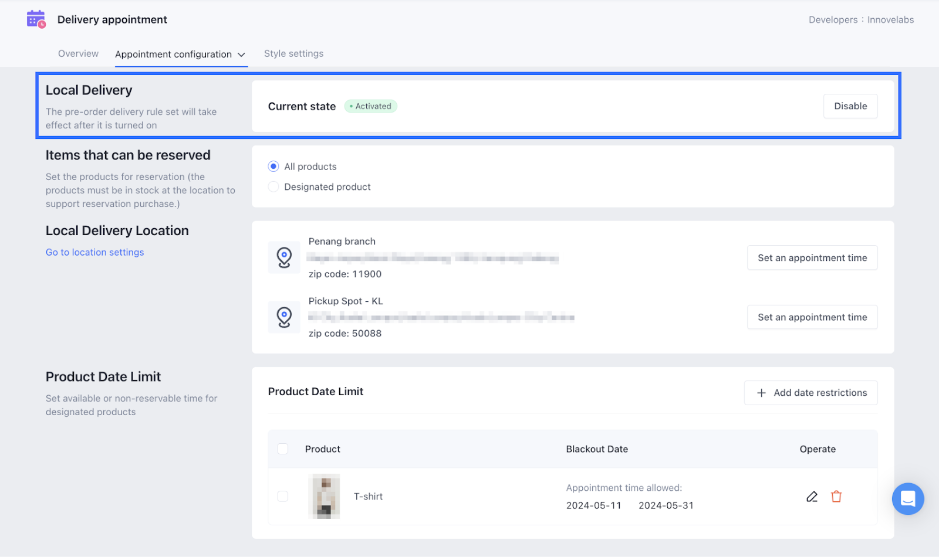This screenshot has width=939, height=557.
Task: Expand the Appointment configuration dropdown chevron
Action: tap(241, 55)
